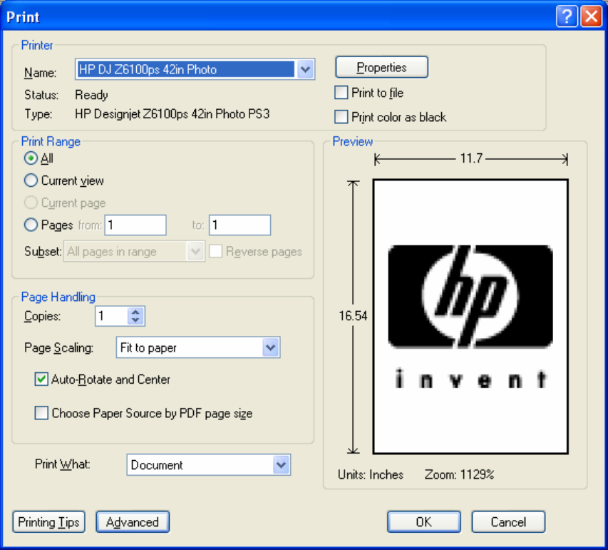Click the Pages from field
Screen dimensions: 608x550
(135, 225)
